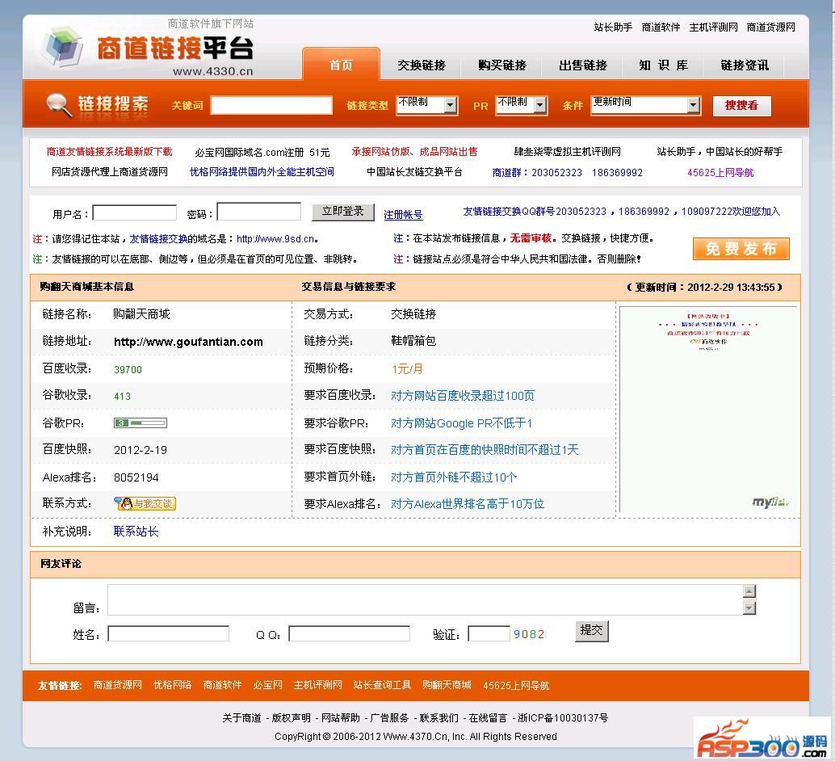The width and height of the screenshot is (835, 761).
Task: Switch to 出售链接 tab
Action: click(x=582, y=65)
